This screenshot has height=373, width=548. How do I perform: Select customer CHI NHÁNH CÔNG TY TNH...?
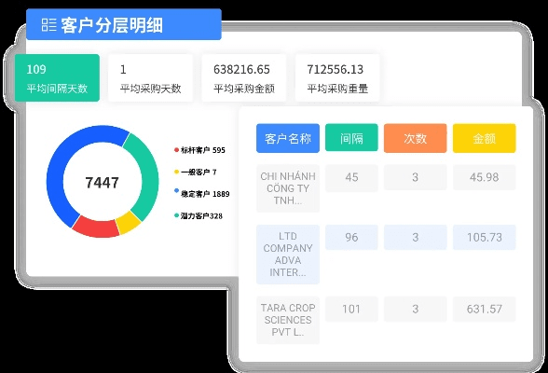[288, 188]
